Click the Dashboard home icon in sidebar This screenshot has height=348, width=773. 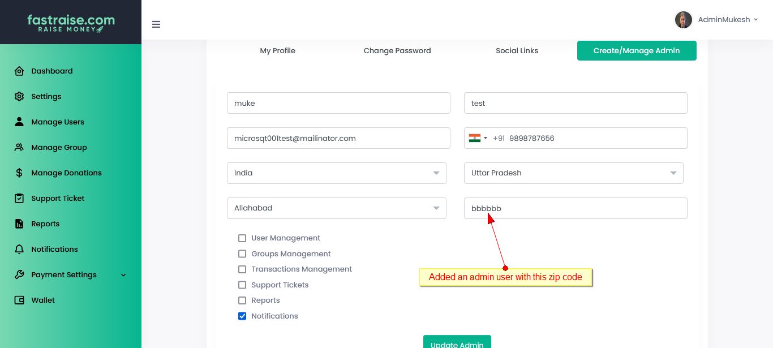click(x=19, y=71)
